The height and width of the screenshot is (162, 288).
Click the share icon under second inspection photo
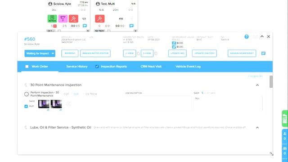[x=60, y=110]
